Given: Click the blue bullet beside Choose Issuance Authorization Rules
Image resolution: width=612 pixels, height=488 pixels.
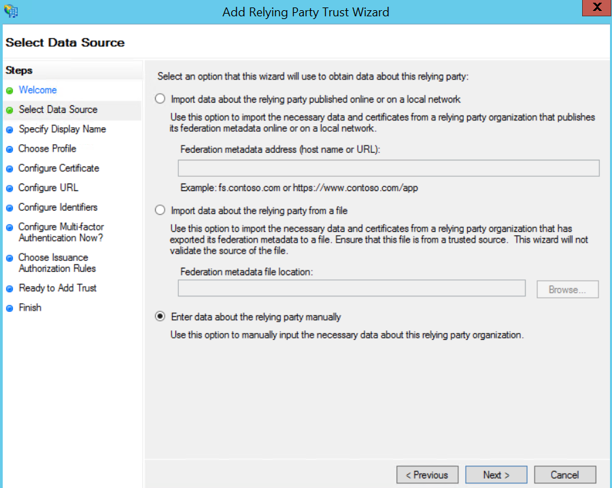Looking at the screenshot, I should (10, 258).
